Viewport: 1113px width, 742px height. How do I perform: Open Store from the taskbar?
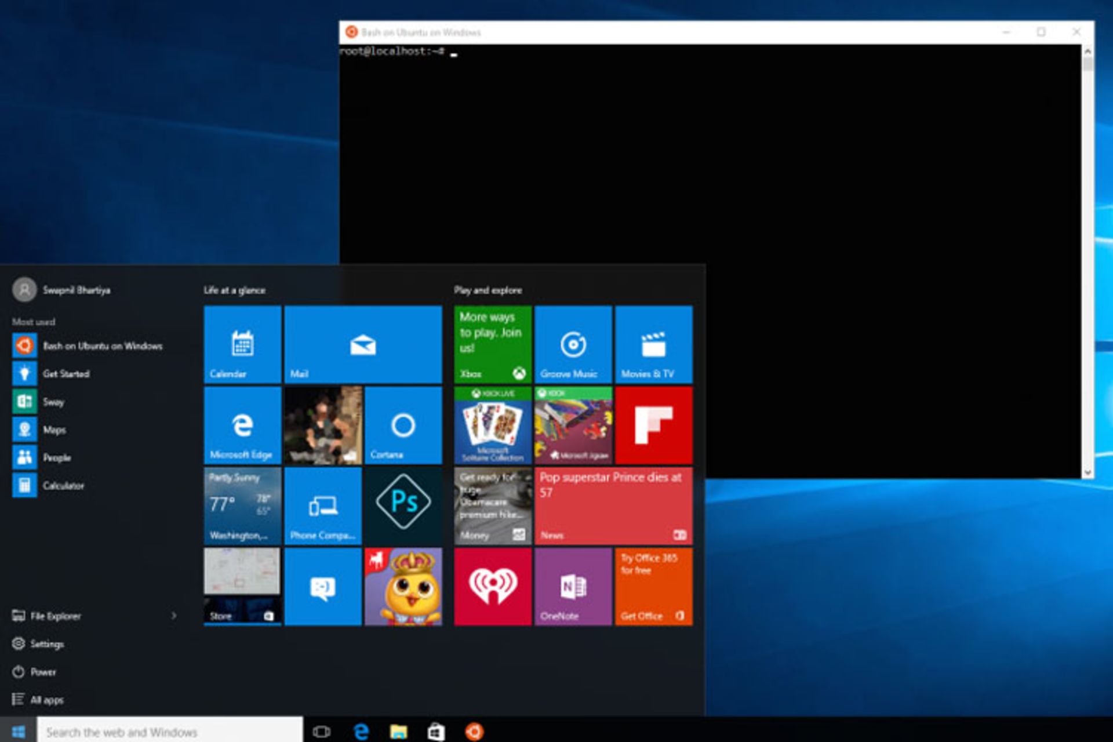(436, 732)
